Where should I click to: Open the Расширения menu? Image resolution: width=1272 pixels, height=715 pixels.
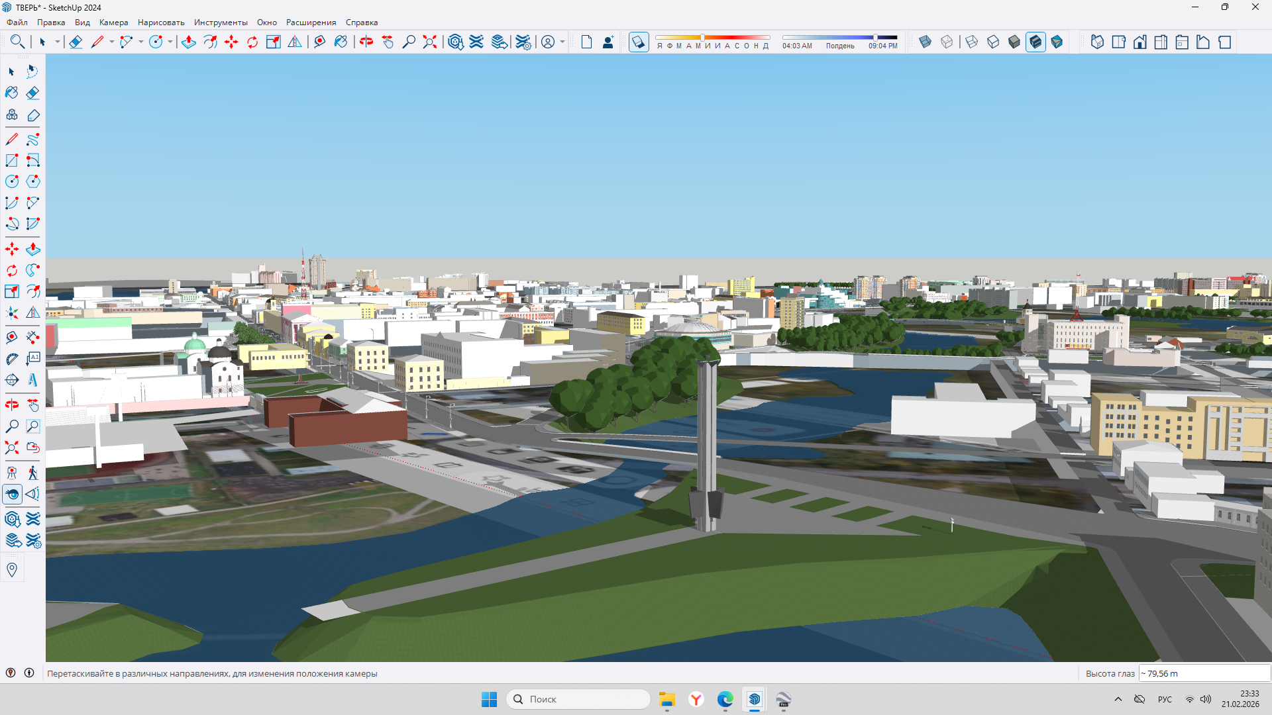click(311, 23)
